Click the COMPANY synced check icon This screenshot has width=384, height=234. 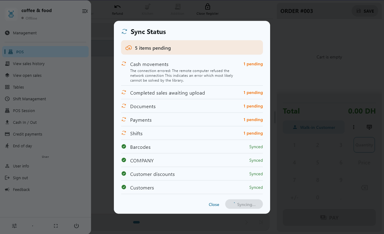[124, 160]
